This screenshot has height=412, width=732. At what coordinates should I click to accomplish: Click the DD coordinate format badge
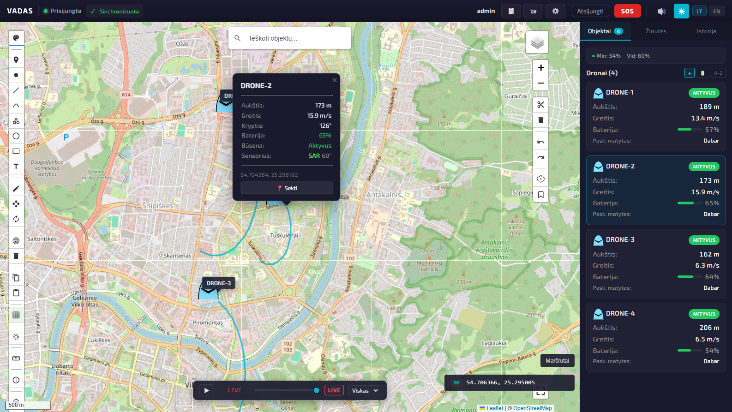coord(456,383)
